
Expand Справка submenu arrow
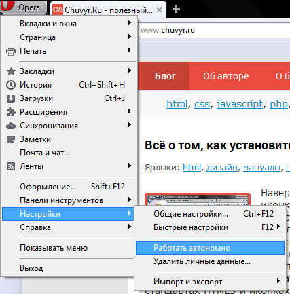tap(130, 227)
